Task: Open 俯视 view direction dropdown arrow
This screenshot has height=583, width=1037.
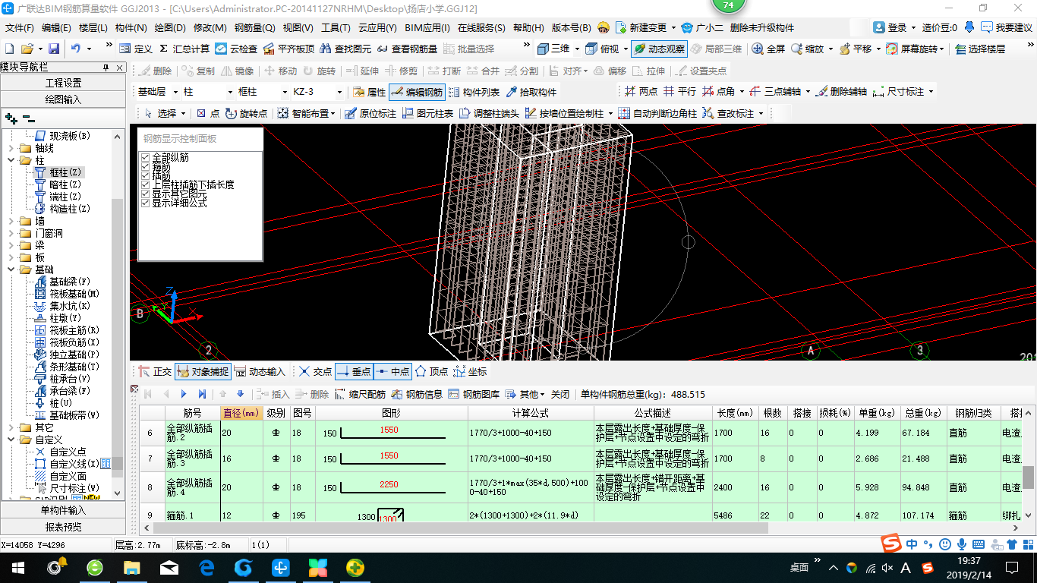Action: (x=625, y=49)
